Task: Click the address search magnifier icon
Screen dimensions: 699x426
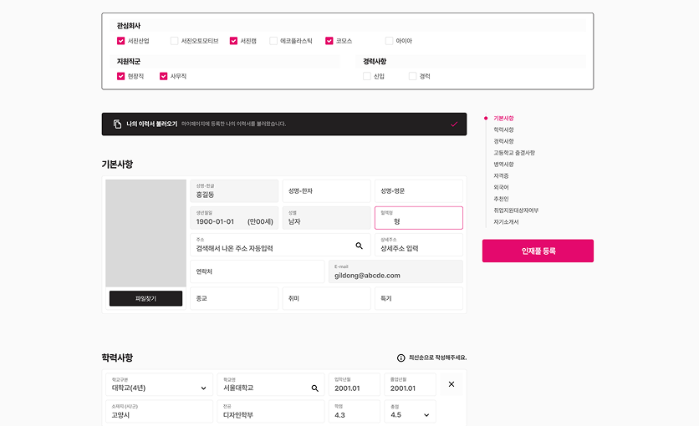Action: click(359, 246)
